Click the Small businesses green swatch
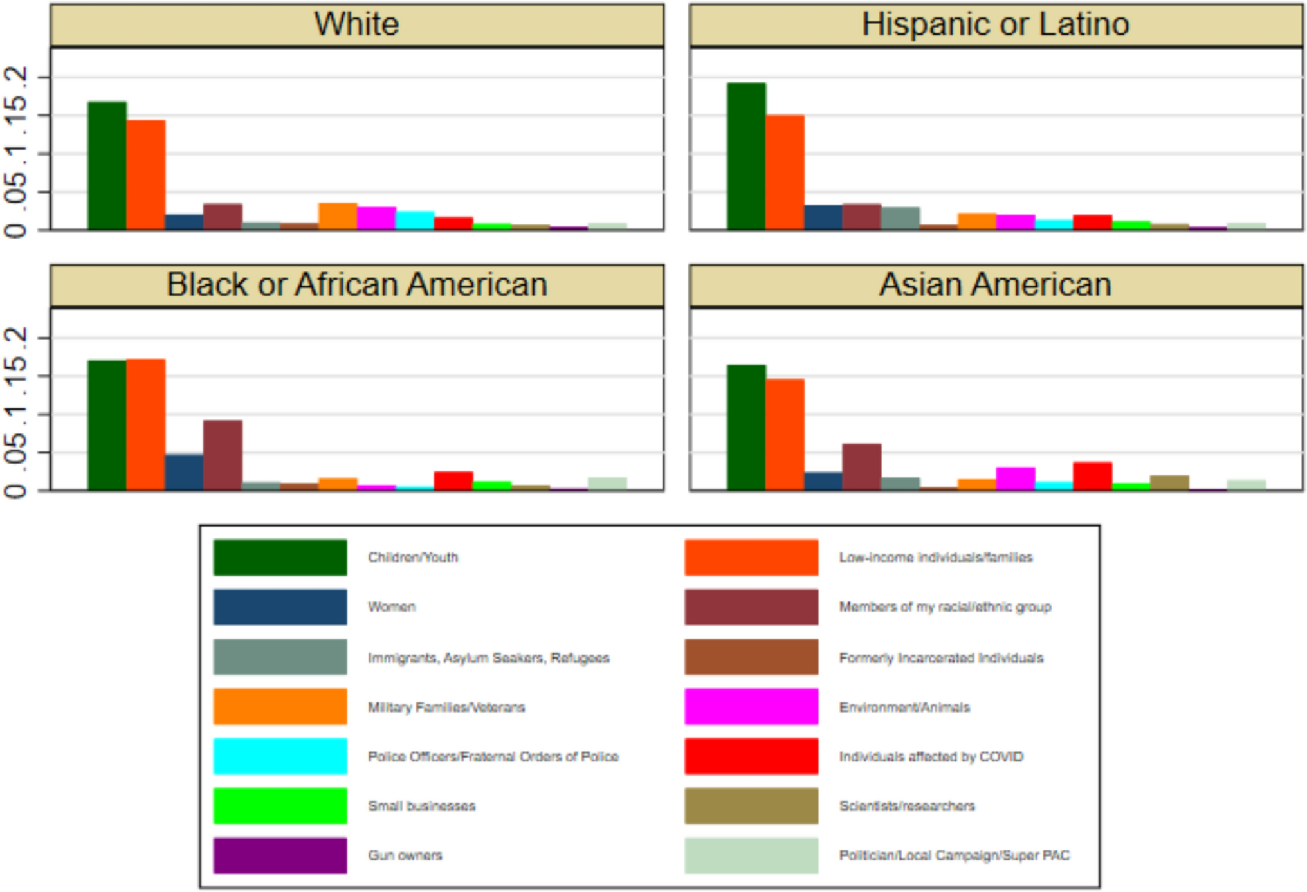The image size is (1307, 892). point(280,805)
